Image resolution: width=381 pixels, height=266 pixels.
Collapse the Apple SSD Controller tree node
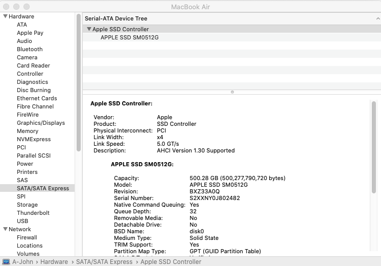[89, 29]
